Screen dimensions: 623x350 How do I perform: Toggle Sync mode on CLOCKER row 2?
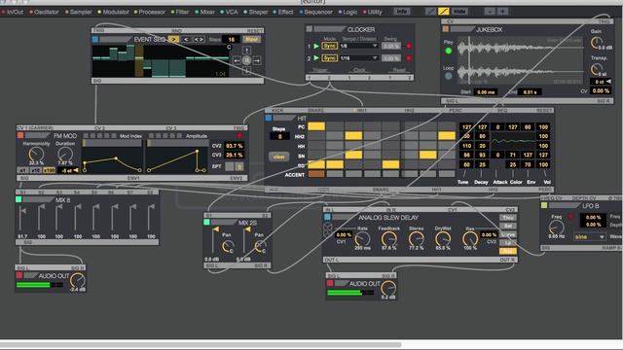329,58
